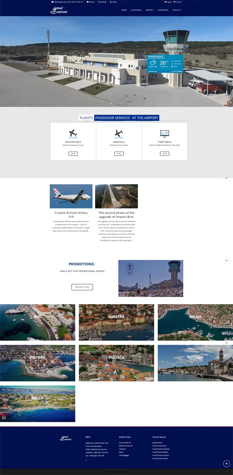Click the promotions control tower image
The height and width of the screenshot is (475, 233).
[x=151, y=278]
